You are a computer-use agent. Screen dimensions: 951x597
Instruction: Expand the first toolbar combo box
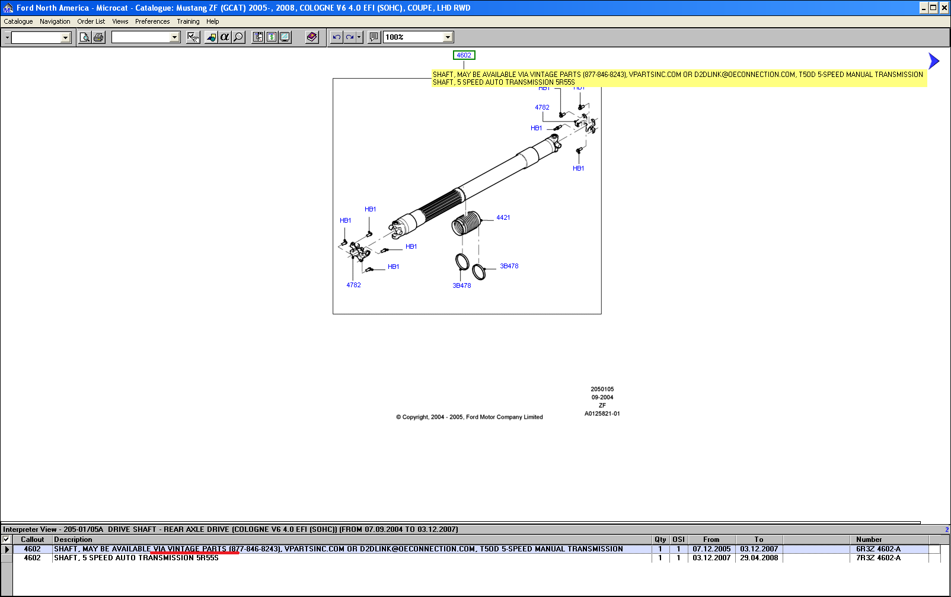pyautogui.click(x=66, y=38)
